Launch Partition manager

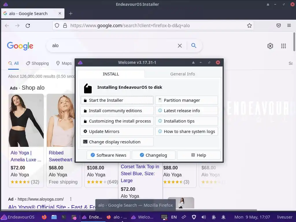186,100
